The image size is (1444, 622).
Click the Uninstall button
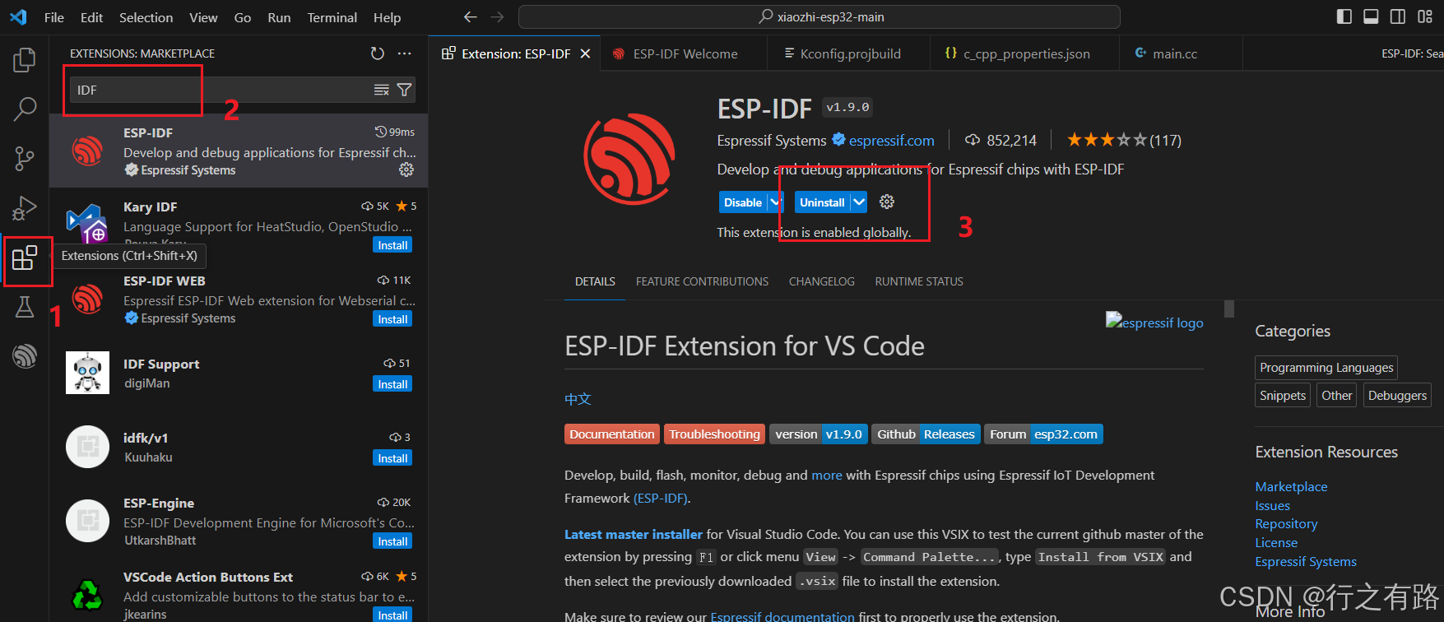click(822, 202)
